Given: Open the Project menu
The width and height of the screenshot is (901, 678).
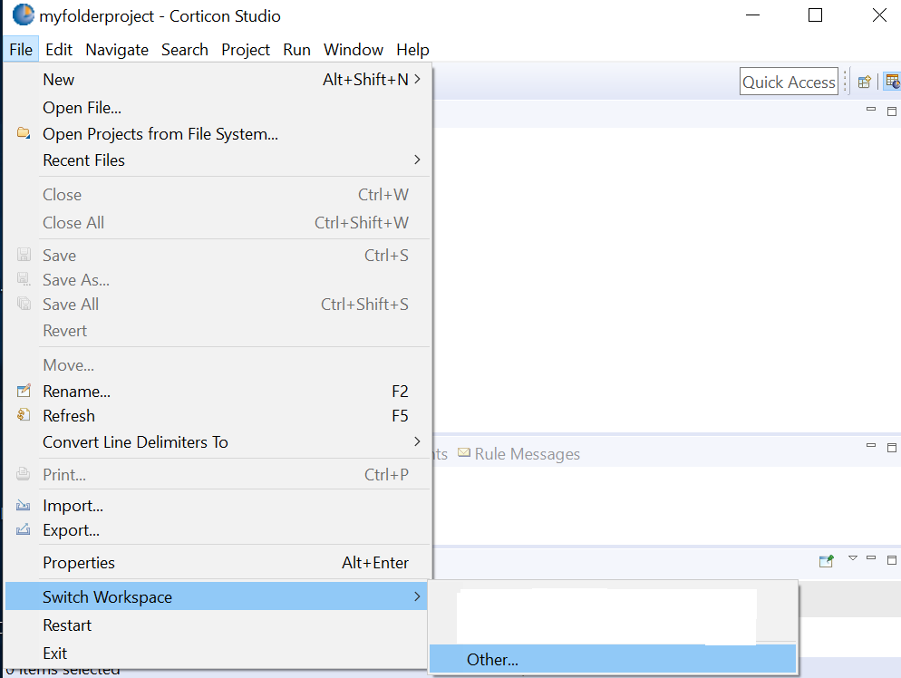Looking at the screenshot, I should [246, 50].
